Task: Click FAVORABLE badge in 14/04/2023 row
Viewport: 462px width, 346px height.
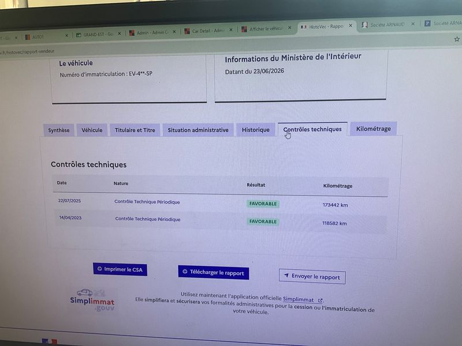Action: tap(263, 221)
